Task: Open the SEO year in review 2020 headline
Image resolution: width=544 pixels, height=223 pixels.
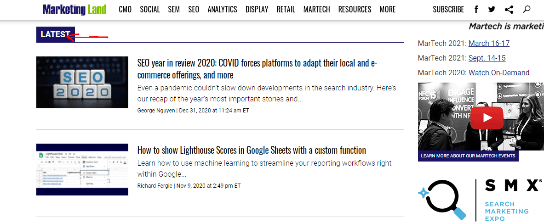Action: tap(258, 69)
